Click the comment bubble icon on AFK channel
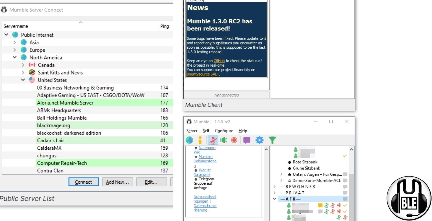The image size is (432, 221). [x=345, y=199]
